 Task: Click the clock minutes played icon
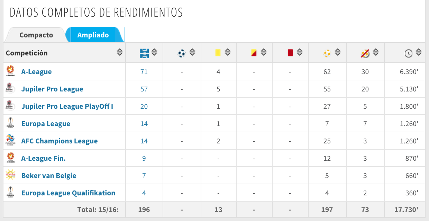point(409,53)
